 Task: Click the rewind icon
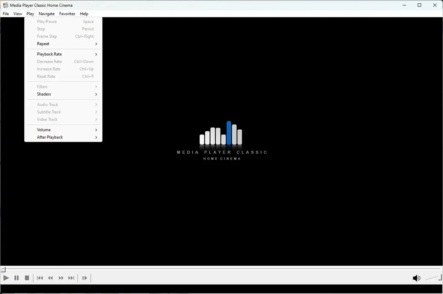coord(50,278)
